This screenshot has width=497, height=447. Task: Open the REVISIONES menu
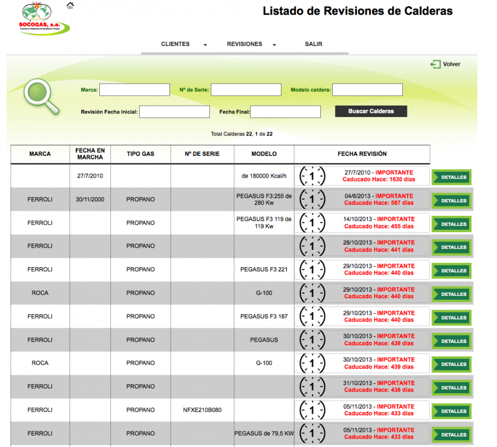(244, 44)
